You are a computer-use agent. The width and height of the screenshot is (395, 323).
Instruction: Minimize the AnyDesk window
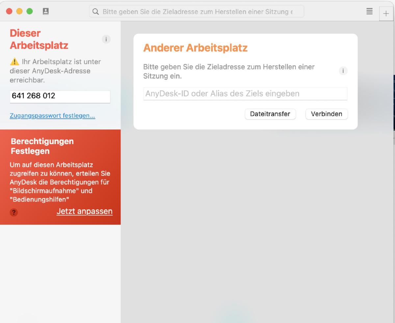(19, 11)
